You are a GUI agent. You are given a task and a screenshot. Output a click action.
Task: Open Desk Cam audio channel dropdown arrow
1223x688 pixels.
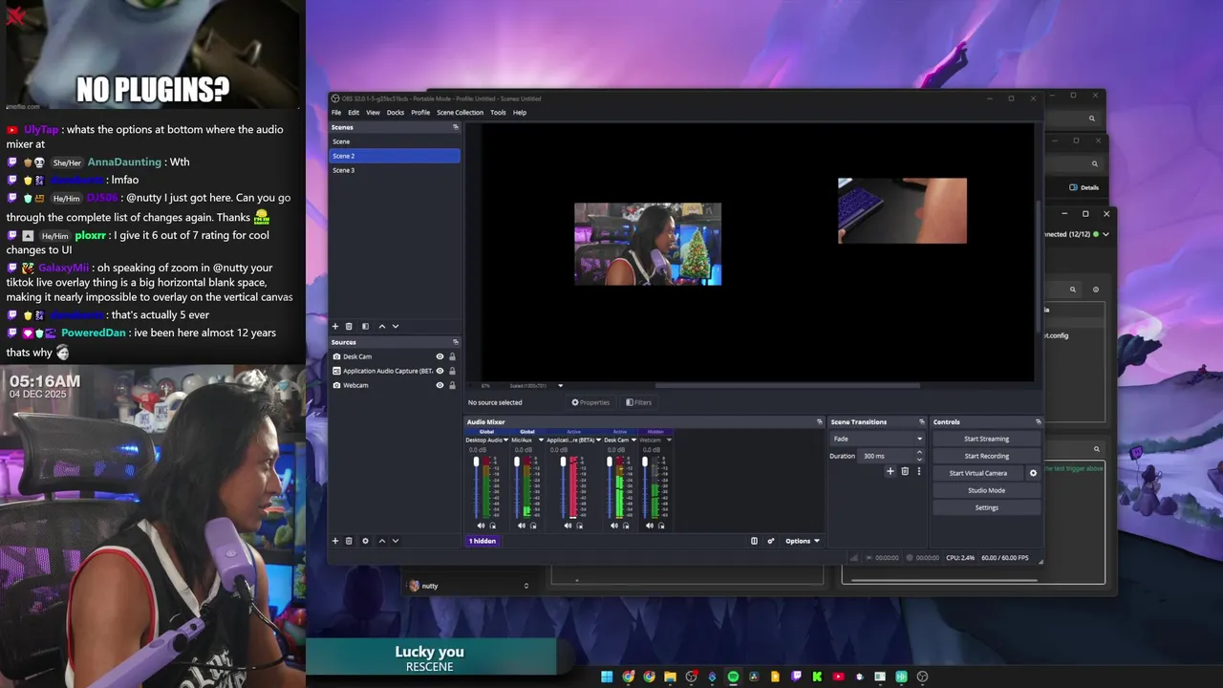tap(633, 441)
